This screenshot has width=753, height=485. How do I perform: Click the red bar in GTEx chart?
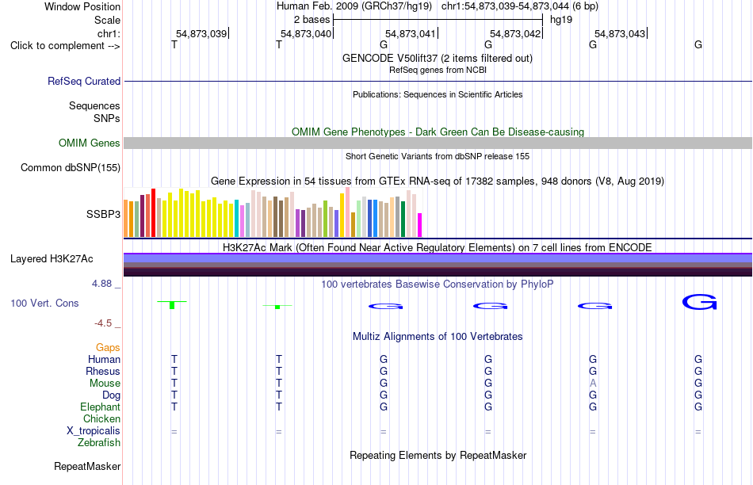[x=153, y=212]
